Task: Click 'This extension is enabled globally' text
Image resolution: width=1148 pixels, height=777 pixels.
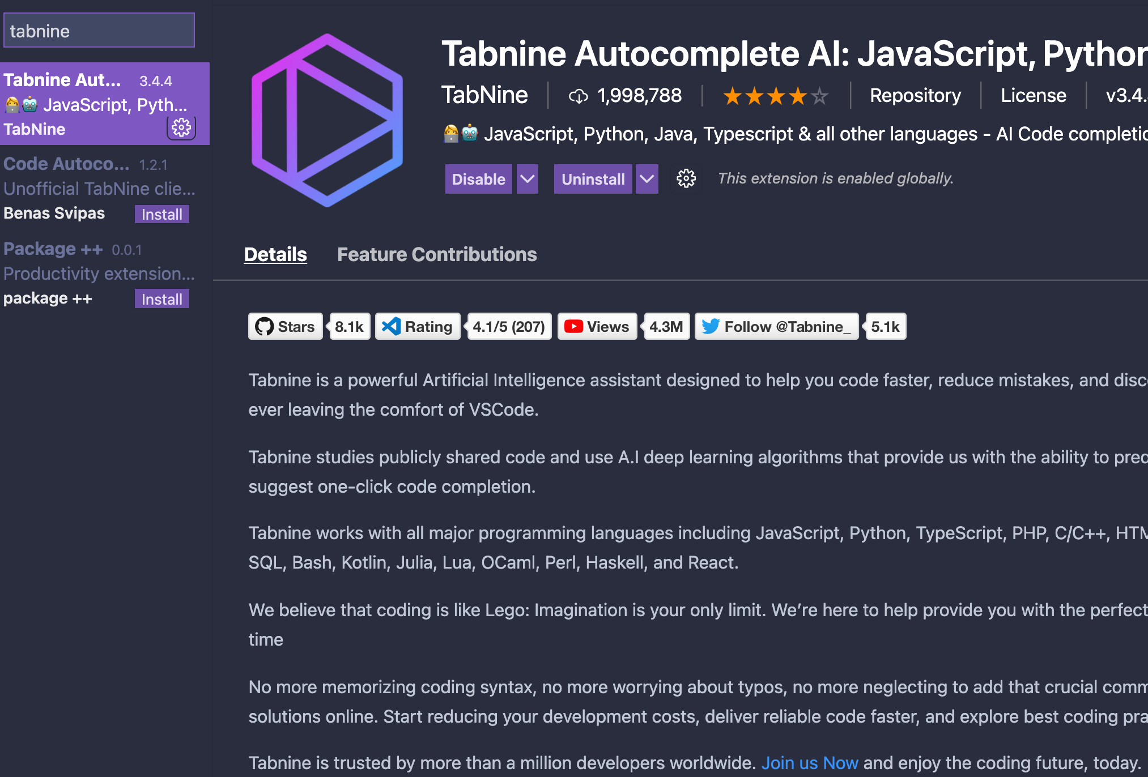Action: [836, 178]
